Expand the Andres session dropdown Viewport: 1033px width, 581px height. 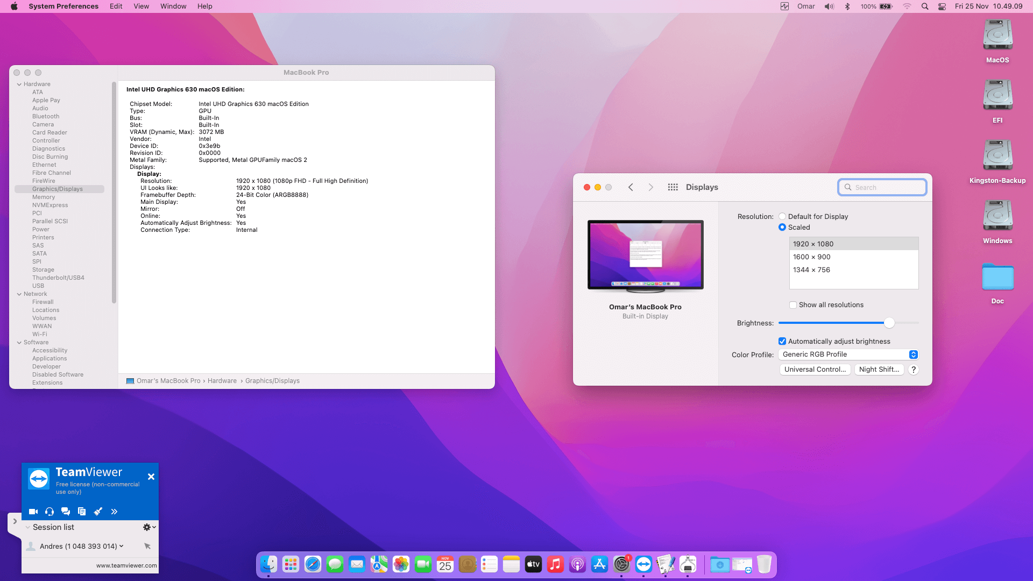click(121, 546)
